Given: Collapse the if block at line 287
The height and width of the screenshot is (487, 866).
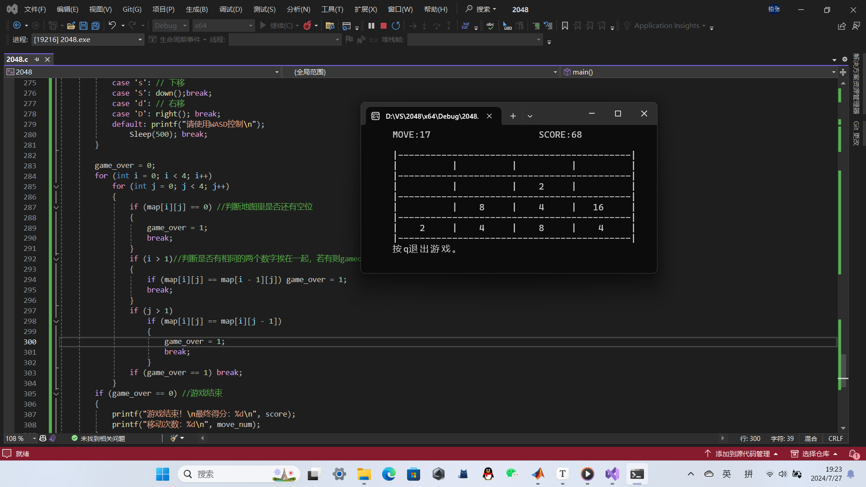Looking at the screenshot, I should [x=56, y=207].
